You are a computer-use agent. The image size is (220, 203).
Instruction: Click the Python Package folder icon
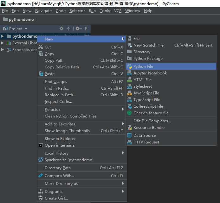pos(129,58)
